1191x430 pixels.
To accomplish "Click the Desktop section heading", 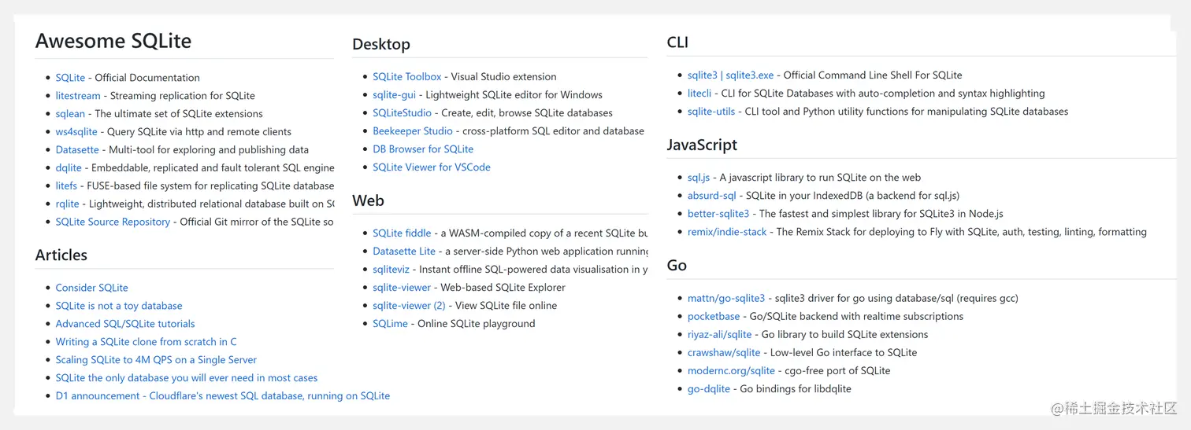I will [x=381, y=44].
